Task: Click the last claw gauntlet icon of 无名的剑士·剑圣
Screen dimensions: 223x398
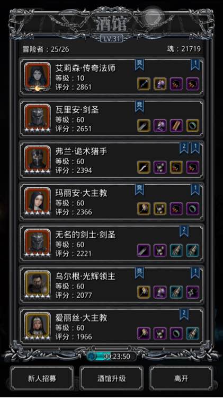Action: coord(193,250)
